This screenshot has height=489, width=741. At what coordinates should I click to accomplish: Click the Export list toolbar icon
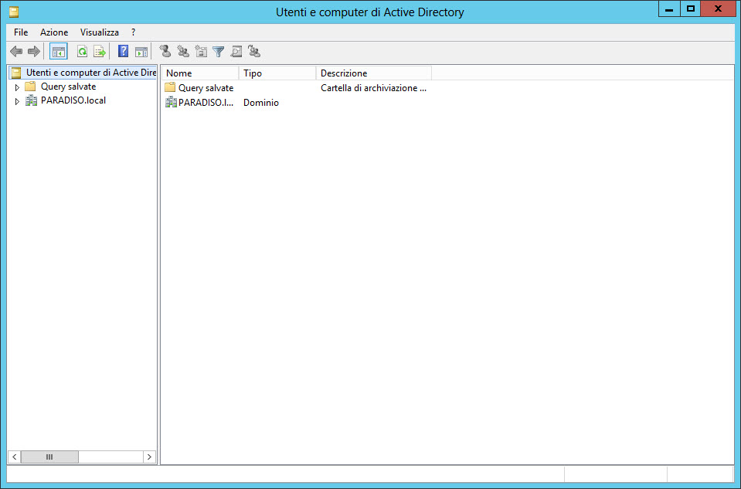click(100, 52)
